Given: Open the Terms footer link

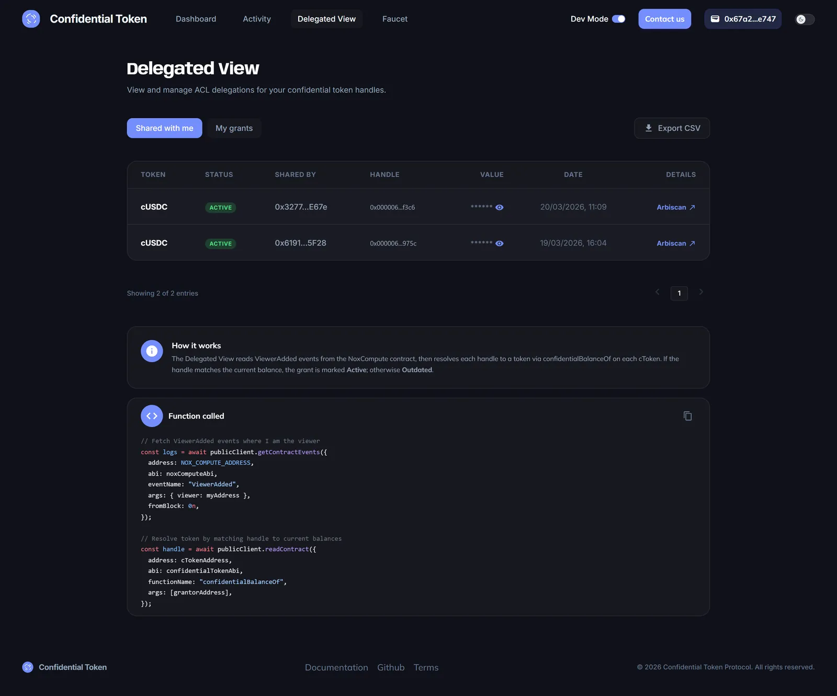Looking at the screenshot, I should [x=426, y=668].
